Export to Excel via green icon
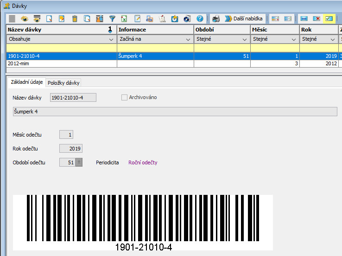This screenshot has width=342, height=256. [x=125, y=19]
